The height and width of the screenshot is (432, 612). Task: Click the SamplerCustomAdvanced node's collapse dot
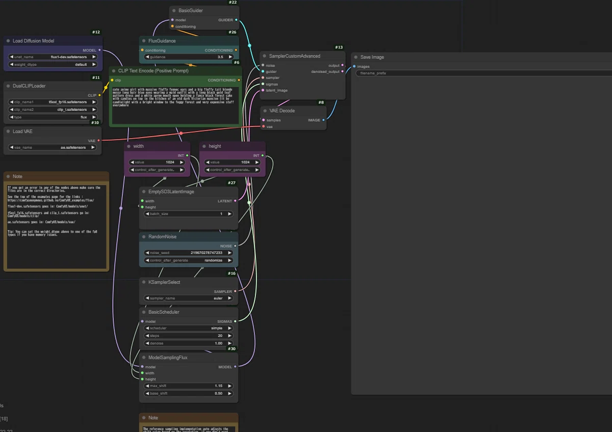point(264,56)
